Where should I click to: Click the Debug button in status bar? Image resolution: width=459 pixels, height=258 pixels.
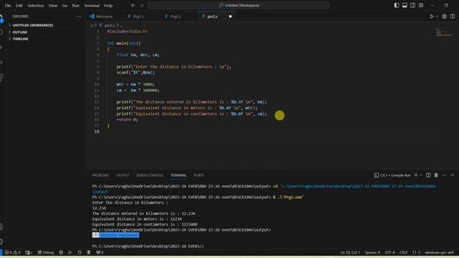point(46,252)
